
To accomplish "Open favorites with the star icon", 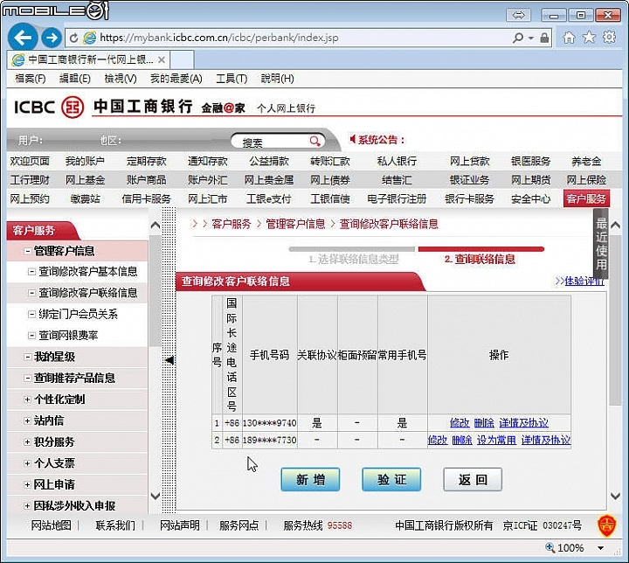I will (x=589, y=38).
